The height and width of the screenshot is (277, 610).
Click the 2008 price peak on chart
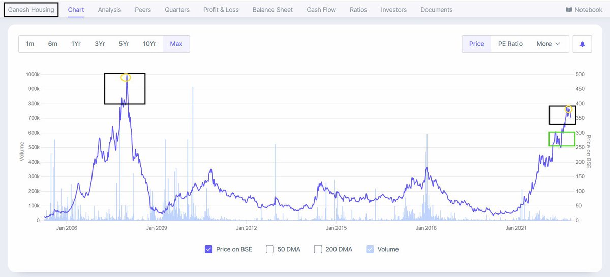click(126, 77)
